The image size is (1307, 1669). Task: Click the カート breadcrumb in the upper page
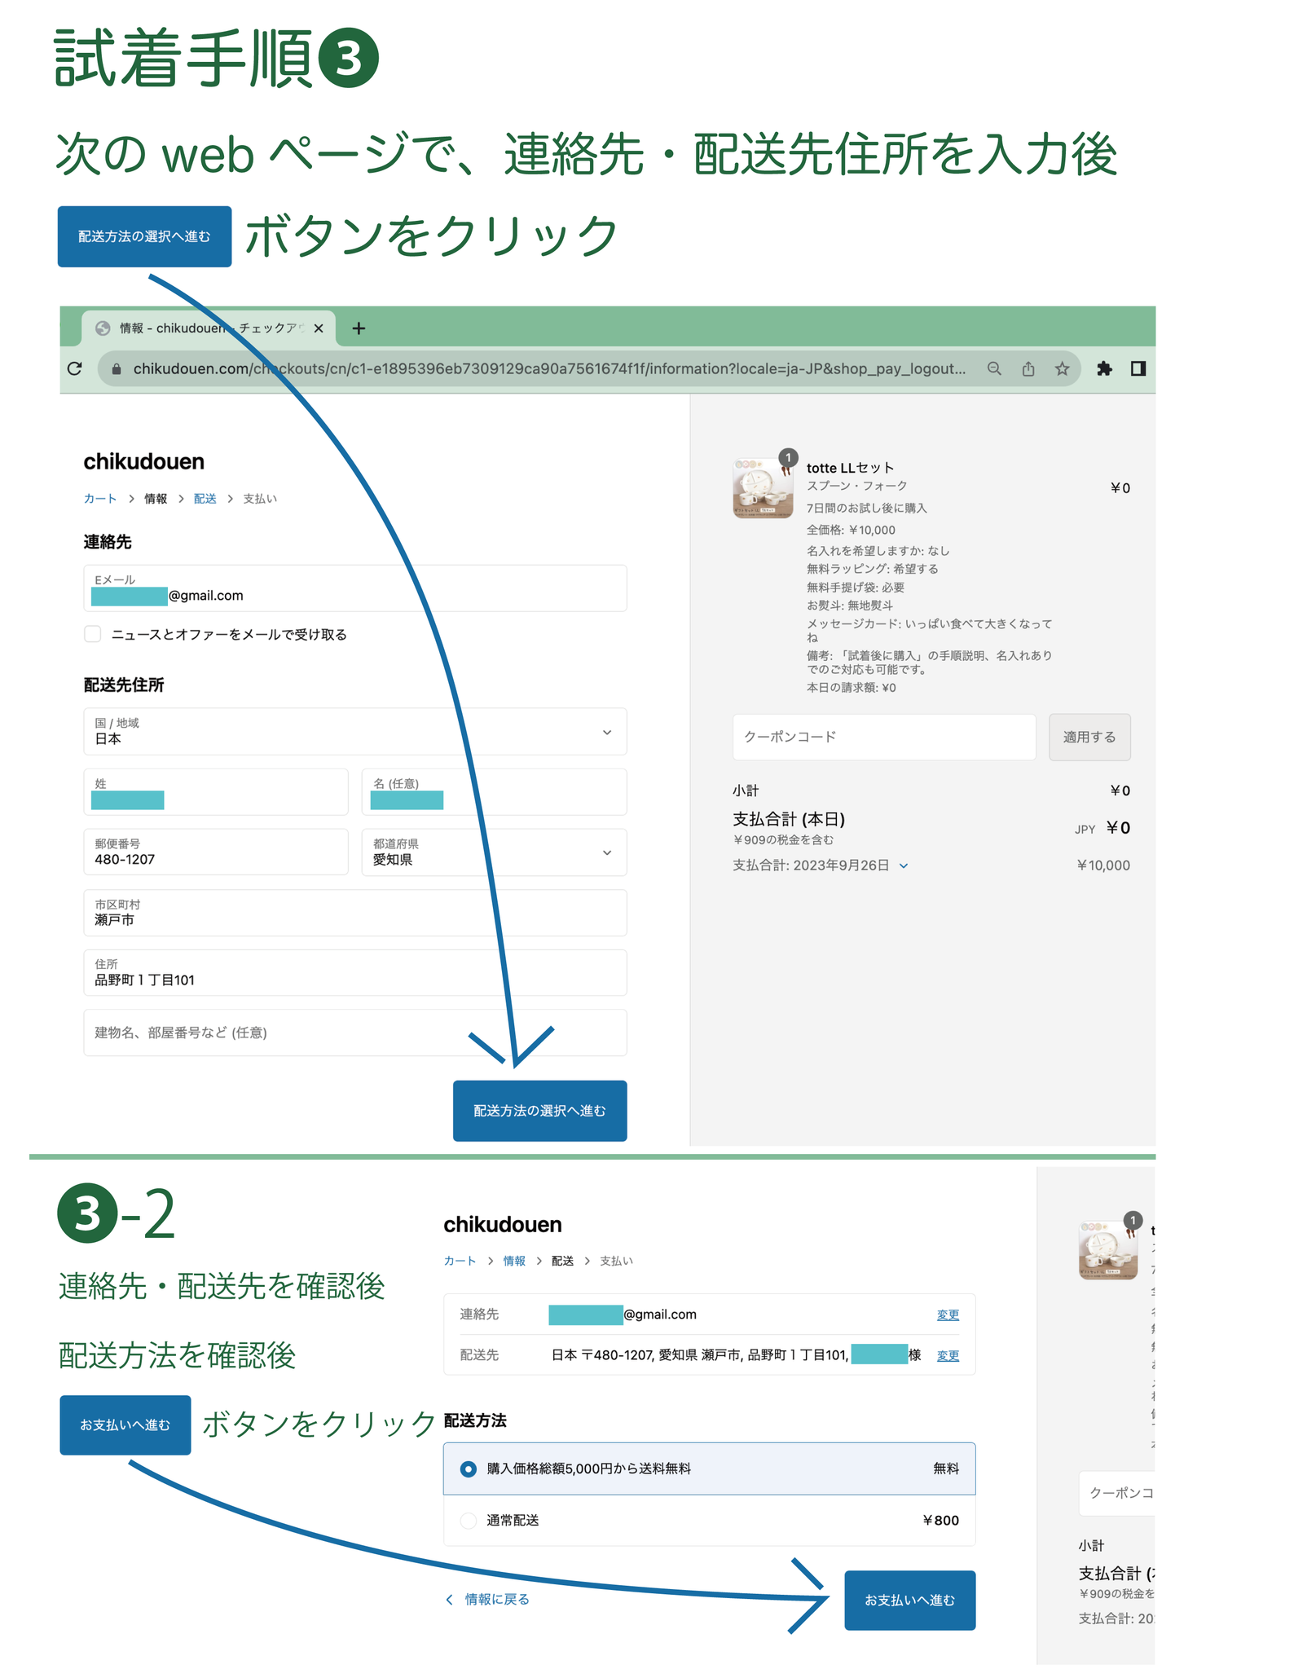(100, 499)
